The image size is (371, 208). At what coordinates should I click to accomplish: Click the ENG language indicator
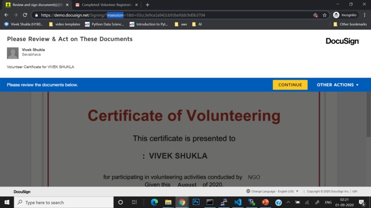point(328,202)
